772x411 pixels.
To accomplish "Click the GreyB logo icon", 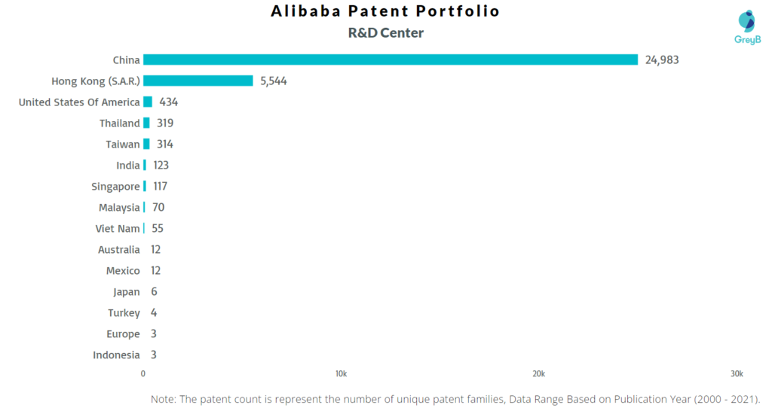I will click(746, 23).
